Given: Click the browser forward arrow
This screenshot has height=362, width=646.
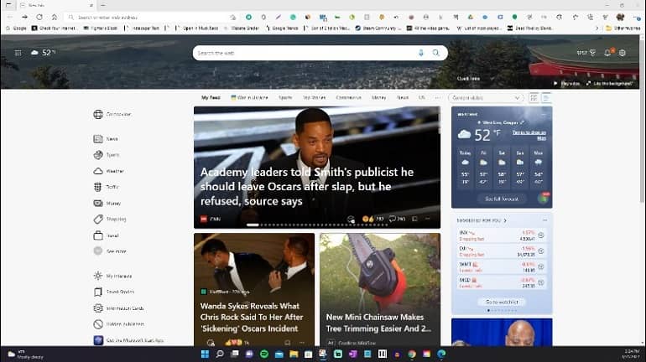Looking at the screenshot, I should 24,17.
